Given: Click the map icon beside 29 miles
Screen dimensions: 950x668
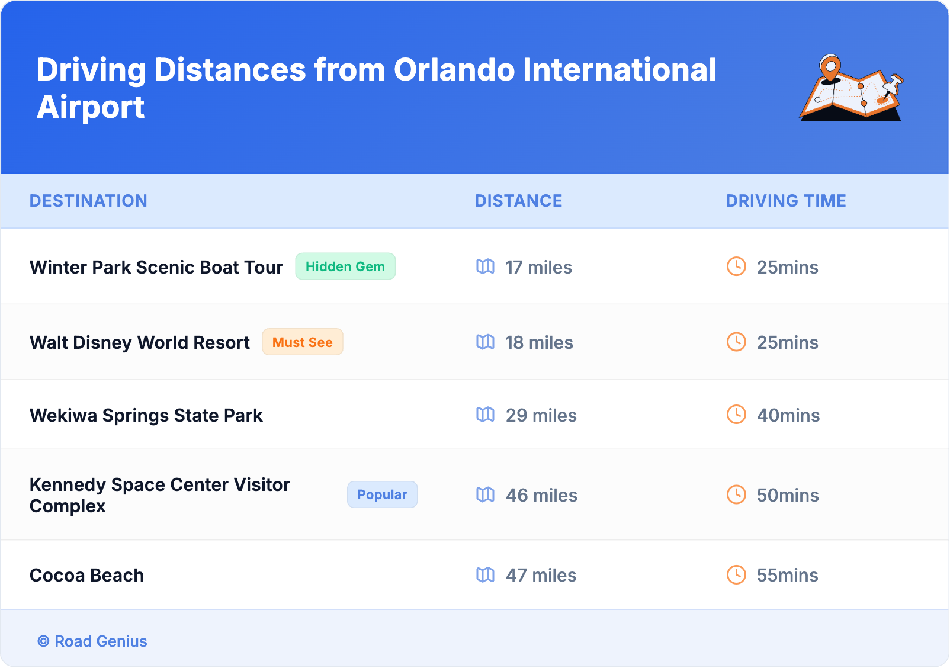Looking at the screenshot, I should tap(485, 415).
